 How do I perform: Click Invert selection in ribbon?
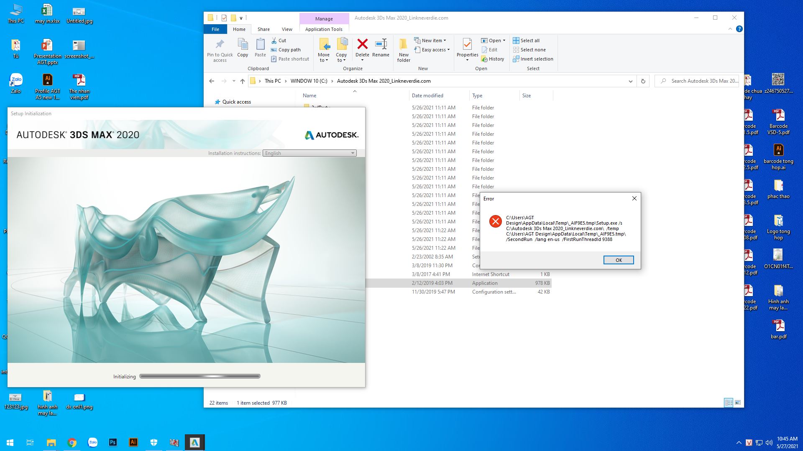coord(533,59)
